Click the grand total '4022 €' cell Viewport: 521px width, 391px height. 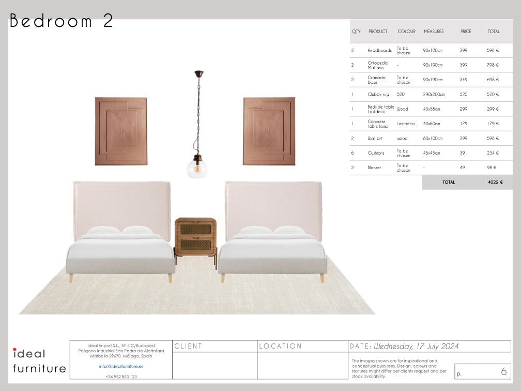[498, 182]
